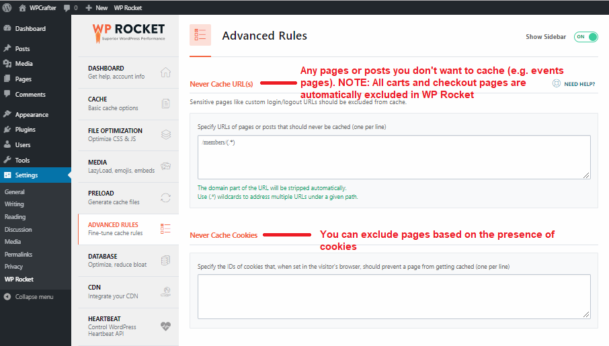Open the CDN integration tab

128,292
